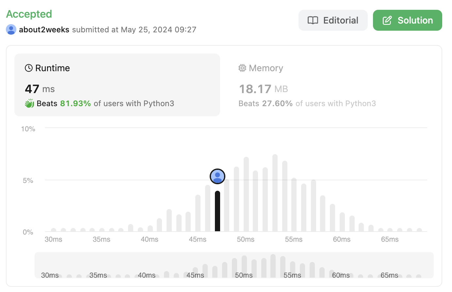Select the black 47ms bar in chart
The width and height of the screenshot is (452, 292).
(x=218, y=211)
